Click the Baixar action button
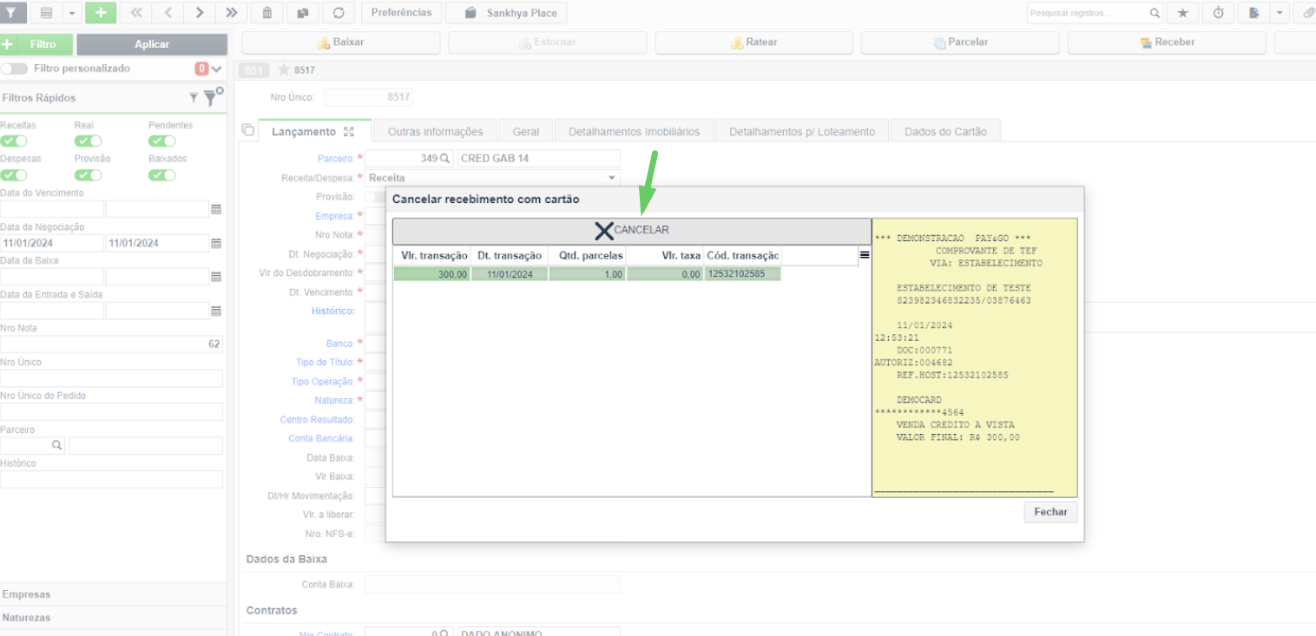The height and width of the screenshot is (636, 1316). pos(341,43)
